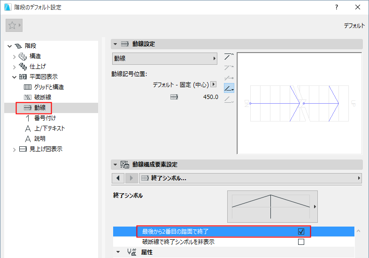369x258 pixels.
Task: Click the グリッドと構造 grid icon
Action: point(28,87)
